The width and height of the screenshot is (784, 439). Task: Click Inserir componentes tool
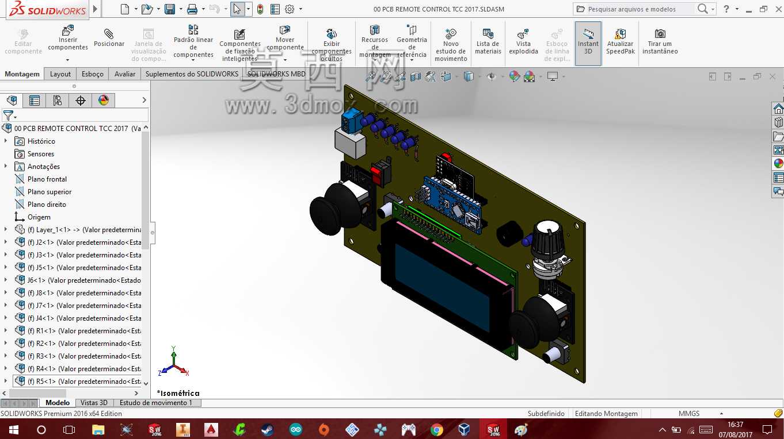(68, 38)
